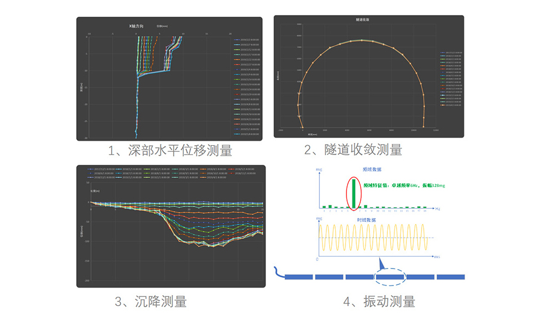The image size is (544, 317).
Task: Click the green '频域特征值' annotation text
Action: coord(404,185)
